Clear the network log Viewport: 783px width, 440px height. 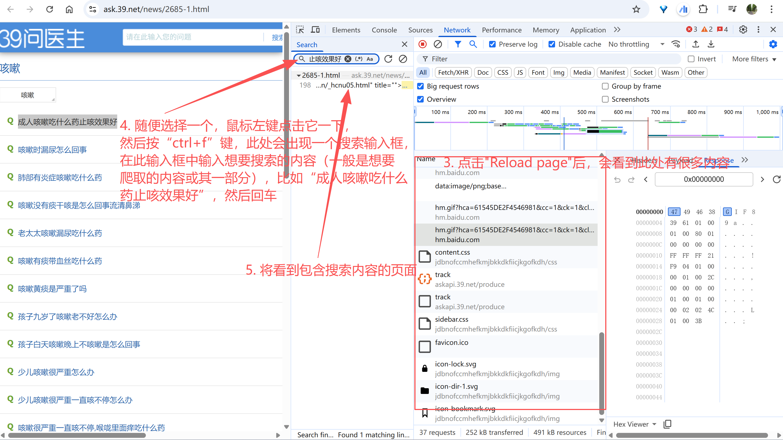(x=438, y=44)
